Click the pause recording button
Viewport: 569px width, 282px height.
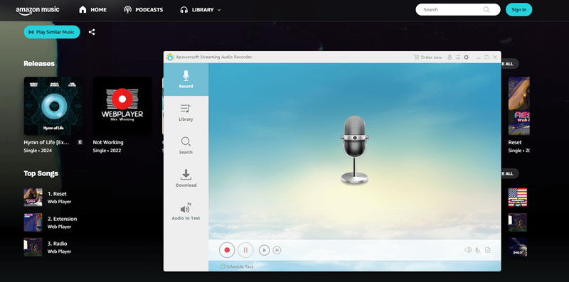[245, 250]
